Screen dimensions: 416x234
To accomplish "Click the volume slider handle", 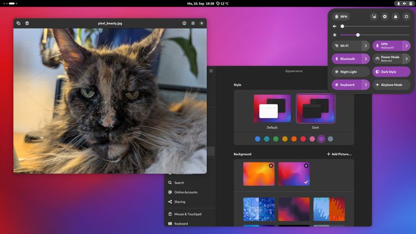I will pyautogui.click(x=342, y=26).
